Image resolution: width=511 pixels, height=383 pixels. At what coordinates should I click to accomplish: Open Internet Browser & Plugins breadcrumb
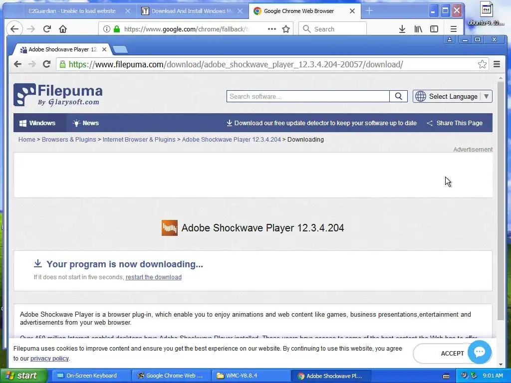coord(139,140)
